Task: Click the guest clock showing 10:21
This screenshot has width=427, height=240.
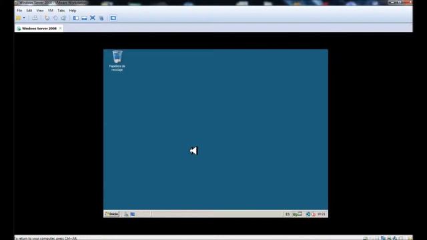Action: pyautogui.click(x=322, y=215)
